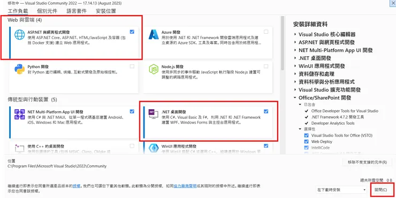Expand NET Multi-Platform App UI 開發 details

295,50
